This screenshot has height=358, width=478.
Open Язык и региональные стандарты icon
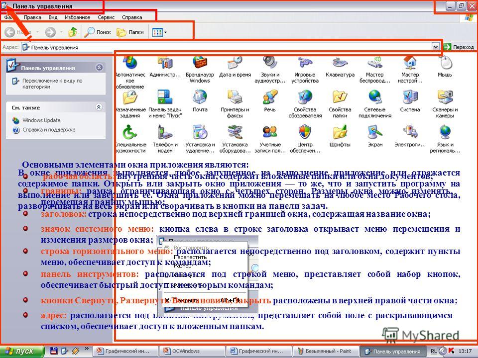445,132
